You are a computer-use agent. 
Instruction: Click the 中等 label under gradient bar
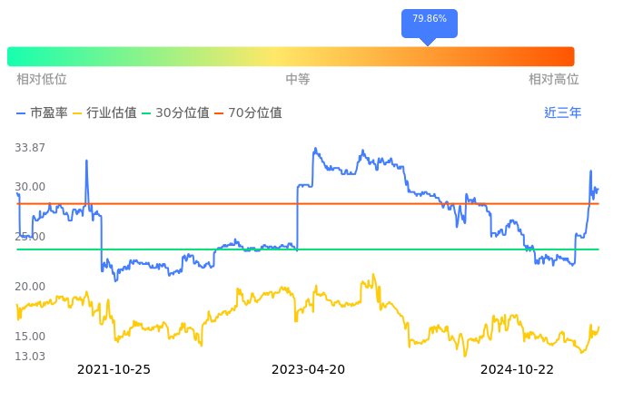(x=298, y=80)
